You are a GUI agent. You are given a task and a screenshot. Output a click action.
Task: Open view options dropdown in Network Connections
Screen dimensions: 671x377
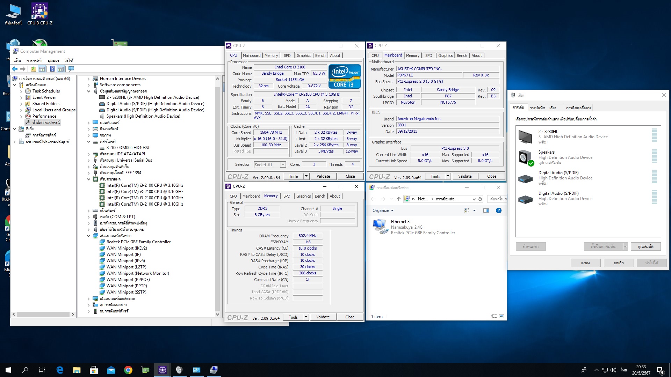click(x=474, y=210)
